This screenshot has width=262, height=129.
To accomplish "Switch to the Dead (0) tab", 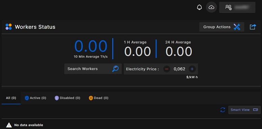I will [x=99, y=98].
